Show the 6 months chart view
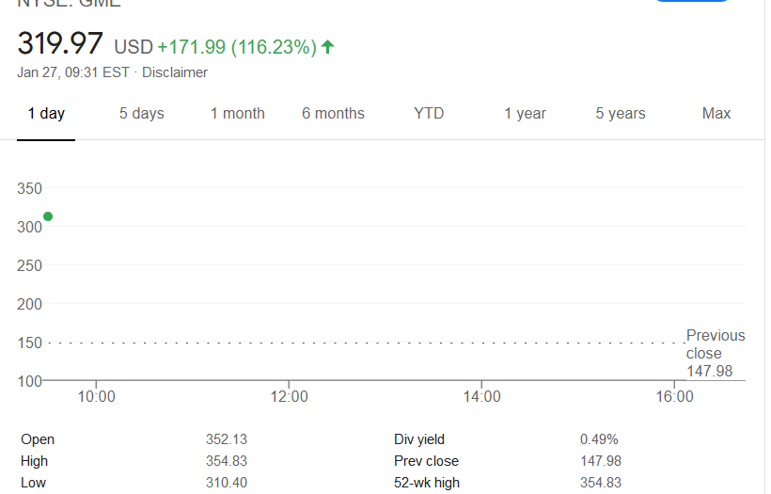 pos(333,114)
